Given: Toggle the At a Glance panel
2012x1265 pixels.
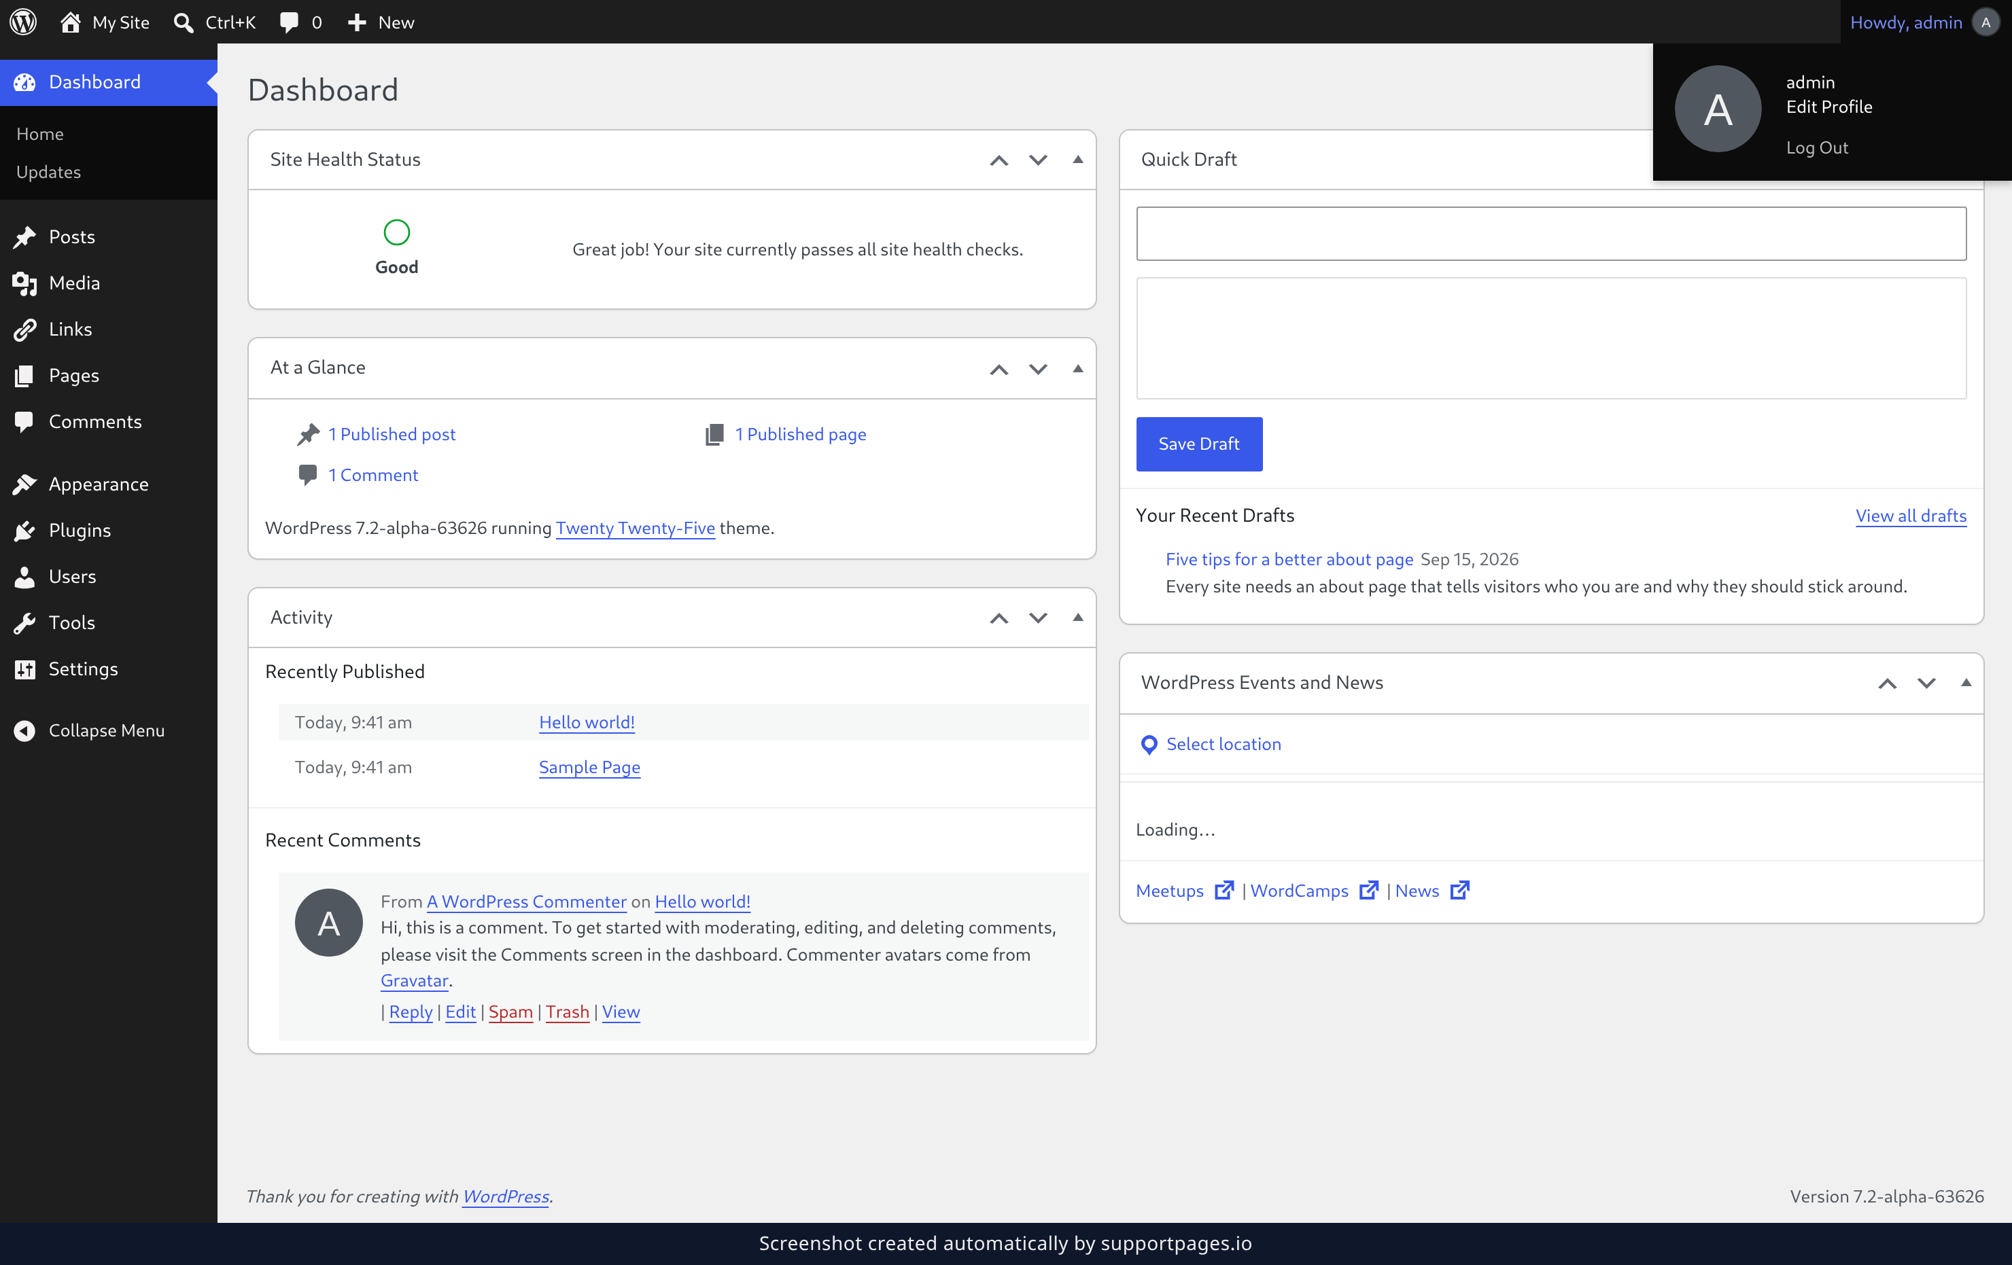Looking at the screenshot, I should (x=1078, y=368).
